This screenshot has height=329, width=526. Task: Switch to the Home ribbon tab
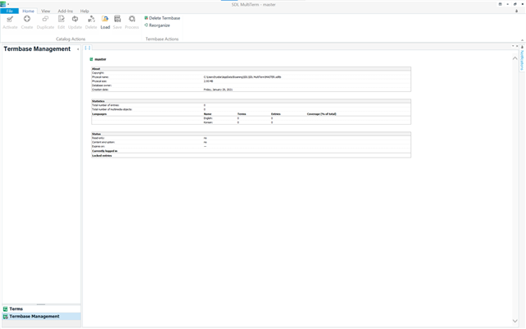click(28, 11)
